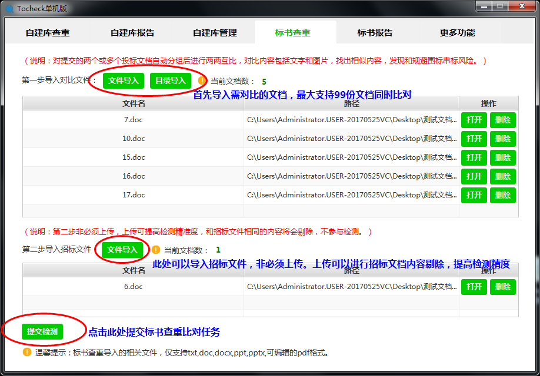Click the document count value 5

[x=264, y=82]
